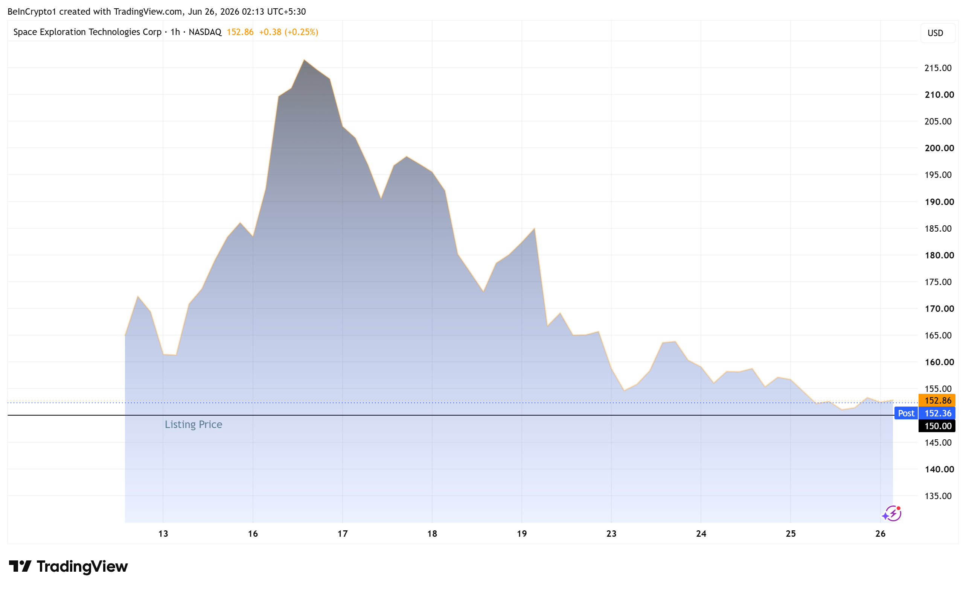This screenshot has width=966, height=589.
Task: Click date label 26 on time axis
Action: click(x=881, y=534)
